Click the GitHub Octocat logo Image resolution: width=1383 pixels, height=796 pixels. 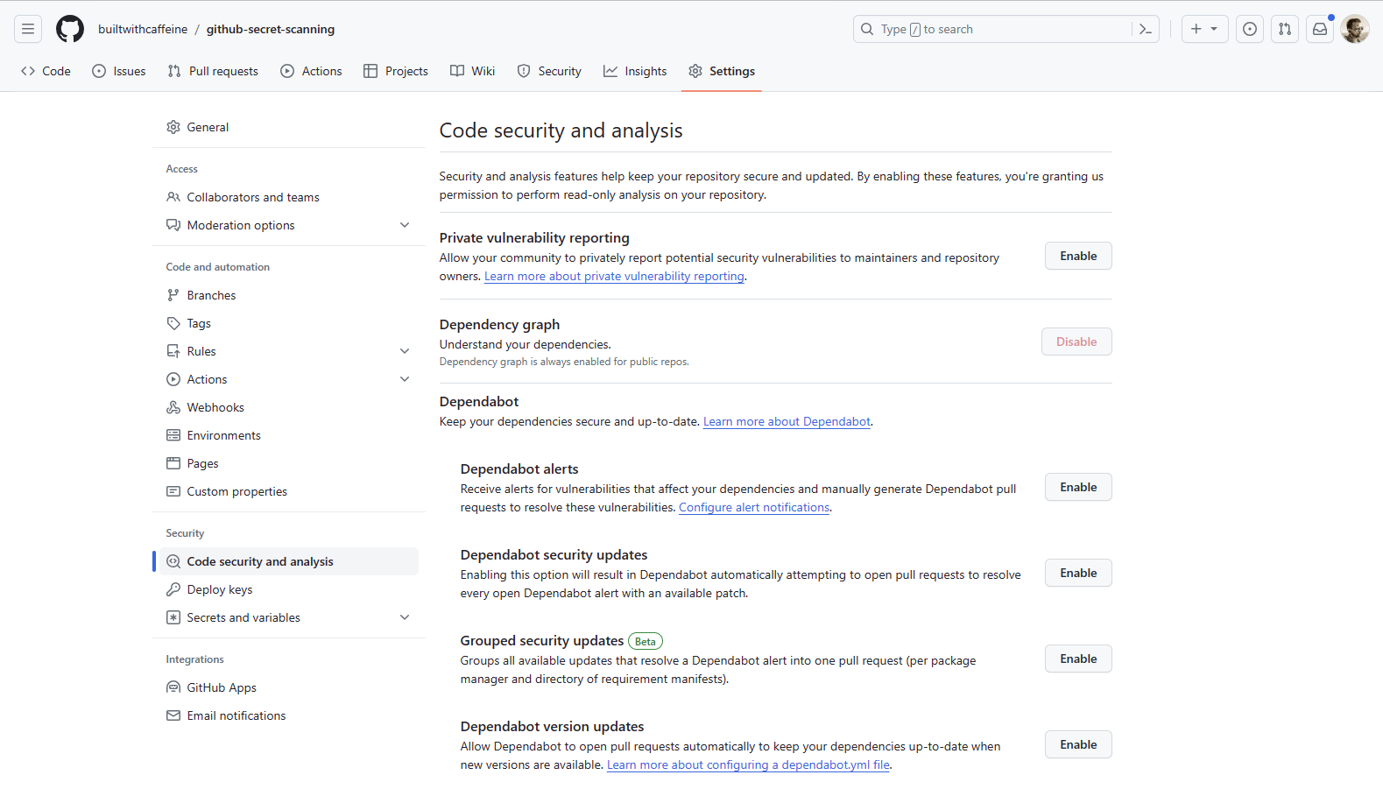click(70, 29)
